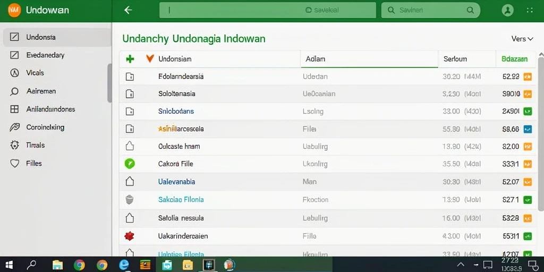Image resolution: width=544 pixels, height=272 pixels.
Task: Click the green plus add icon
Action: click(x=130, y=59)
